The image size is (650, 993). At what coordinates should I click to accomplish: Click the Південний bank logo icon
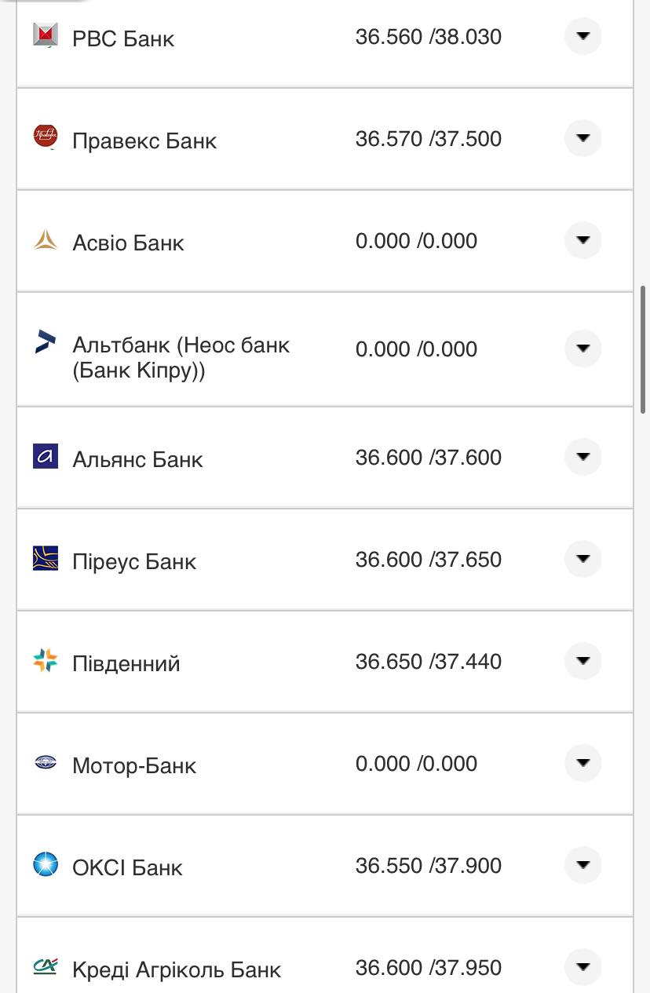point(46,661)
